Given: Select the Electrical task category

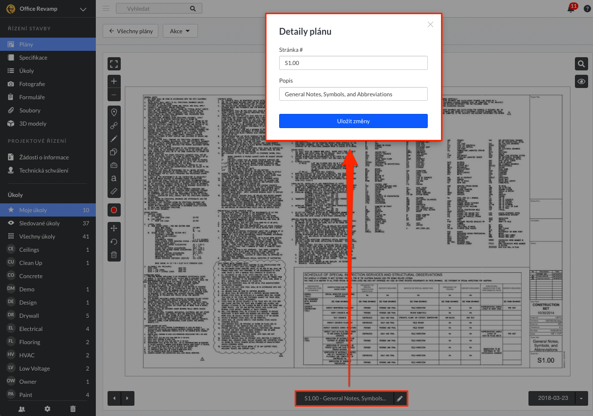Looking at the screenshot, I should pos(48,328).
